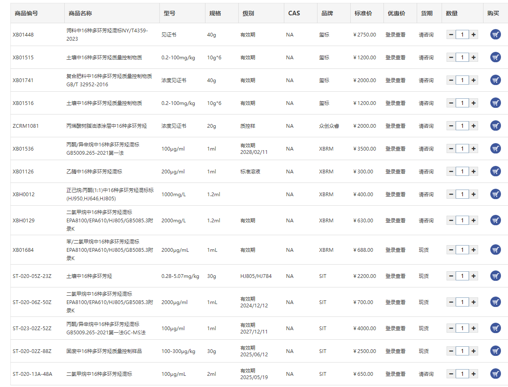
Task: Click the 标准价 column header
Action: click(x=363, y=13)
